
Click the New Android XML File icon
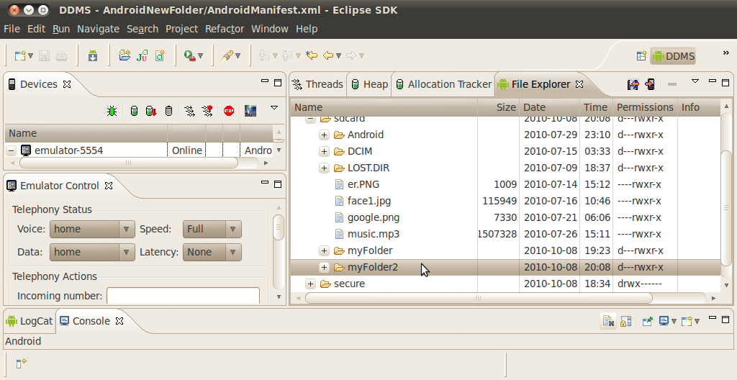coord(160,56)
